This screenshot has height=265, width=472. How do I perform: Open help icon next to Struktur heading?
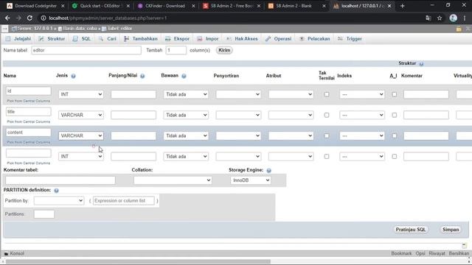coord(421,64)
